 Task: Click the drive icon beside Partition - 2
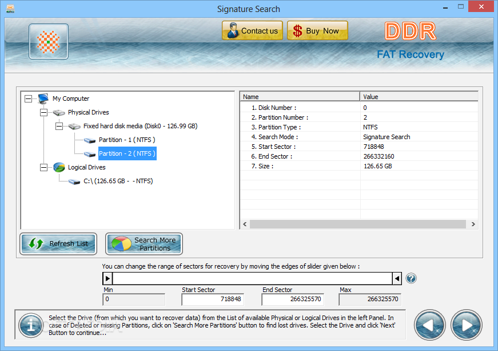coord(90,154)
